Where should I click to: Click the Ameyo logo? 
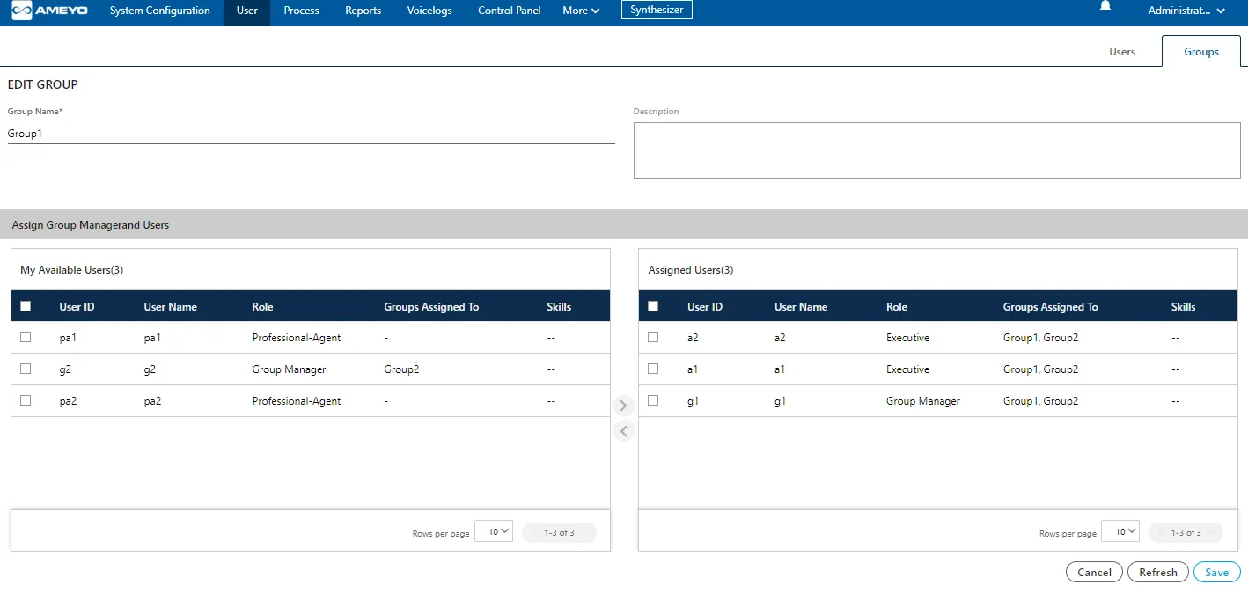[x=49, y=11]
